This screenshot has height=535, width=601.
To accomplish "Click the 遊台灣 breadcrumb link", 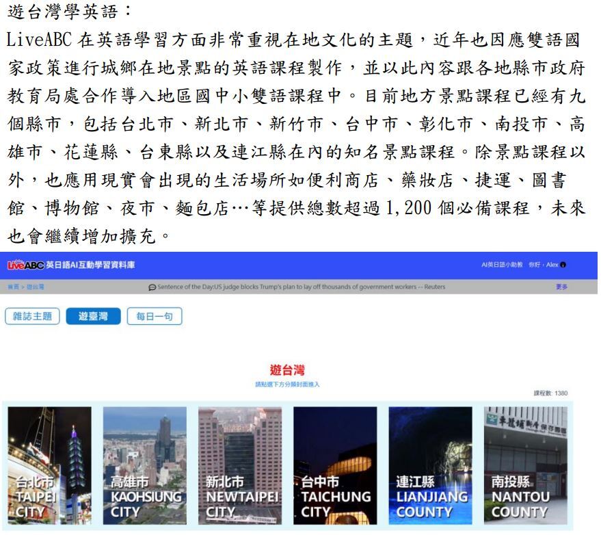I will (x=35, y=287).
